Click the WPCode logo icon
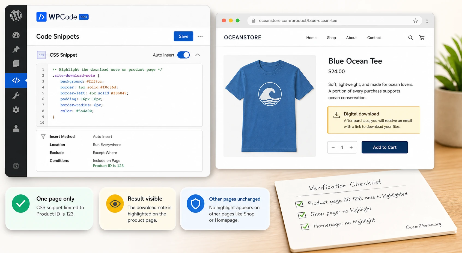462x253 pixels. [x=41, y=17]
